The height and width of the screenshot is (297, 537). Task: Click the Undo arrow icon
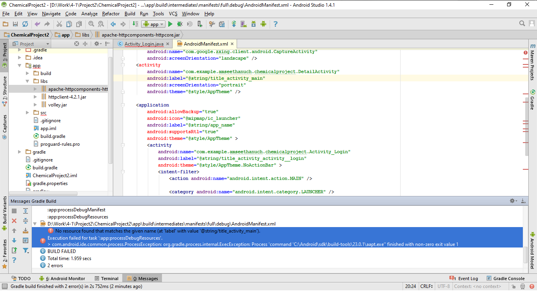[37, 24]
